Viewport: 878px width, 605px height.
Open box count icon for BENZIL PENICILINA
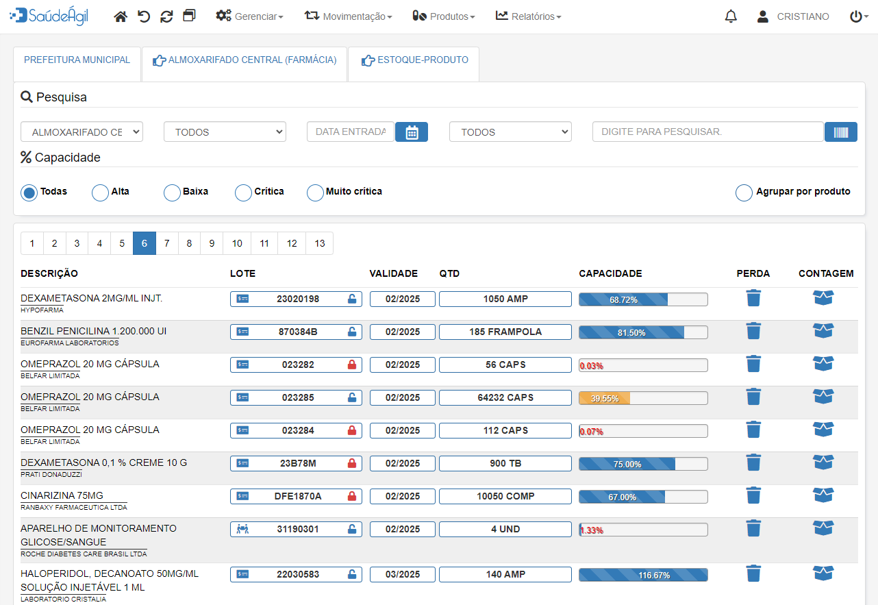(x=823, y=330)
